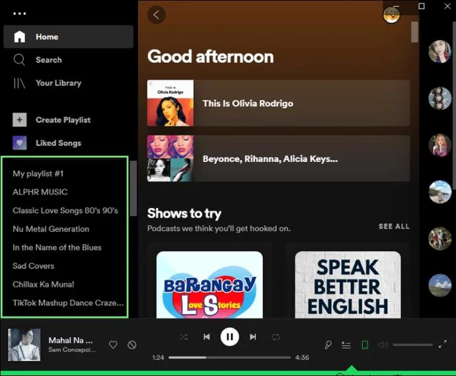The image size is (456, 376).
Task: Open My playlist #1
Action: tap(38, 174)
